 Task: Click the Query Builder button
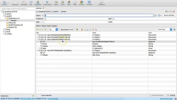click(169, 15)
